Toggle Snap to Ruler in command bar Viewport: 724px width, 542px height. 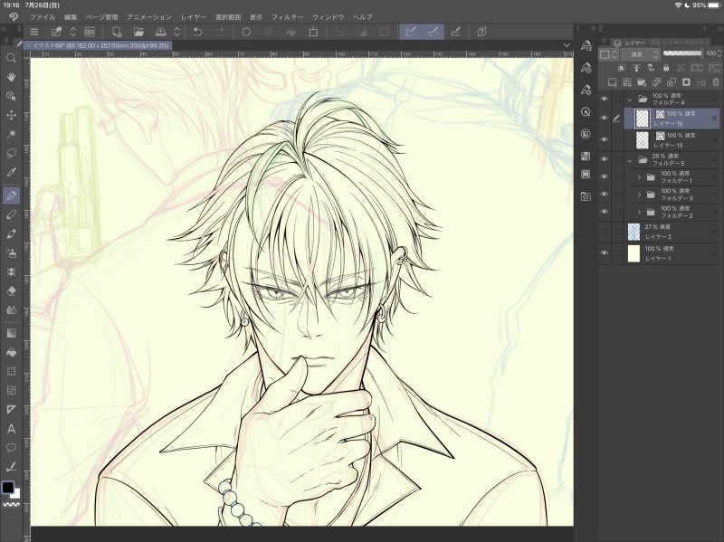pos(411,32)
